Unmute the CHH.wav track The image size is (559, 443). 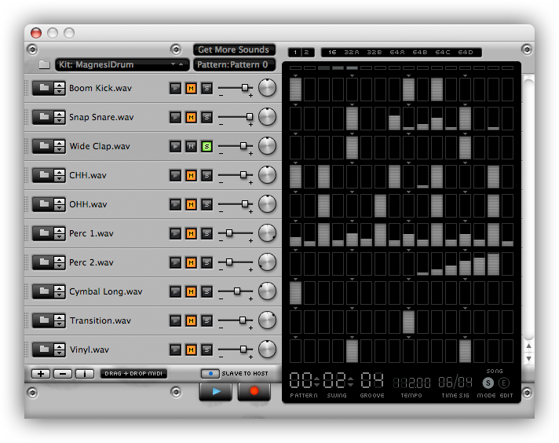click(x=191, y=175)
